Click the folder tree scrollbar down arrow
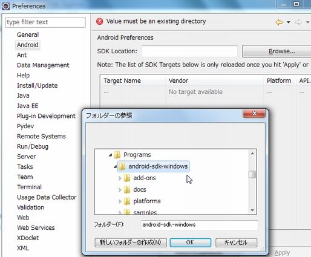 pyautogui.click(x=252, y=210)
